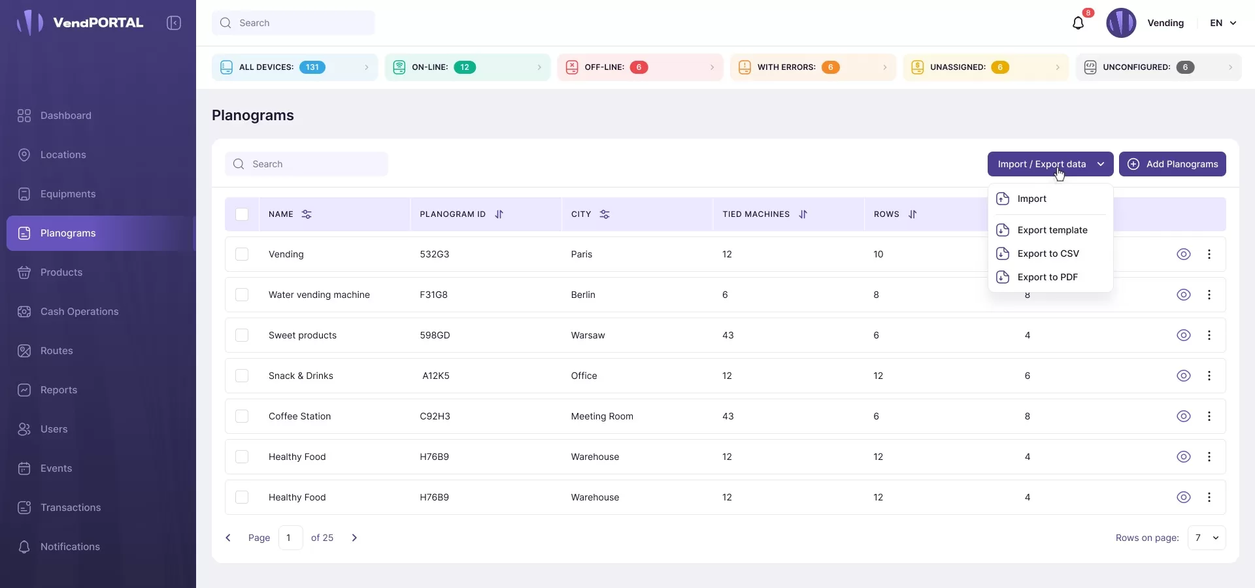Tick the checkbox for Water vending machine
The image size is (1255, 588).
242,295
